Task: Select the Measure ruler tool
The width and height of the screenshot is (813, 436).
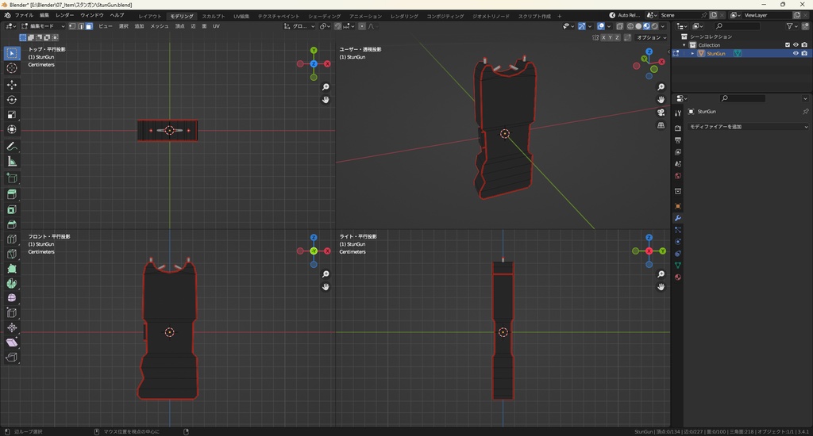Action: [x=12, y=162]
